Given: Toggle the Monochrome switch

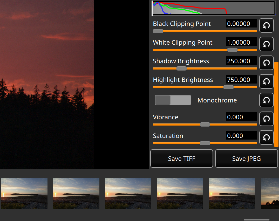Looking at the screenshot, I should (173, 100).
